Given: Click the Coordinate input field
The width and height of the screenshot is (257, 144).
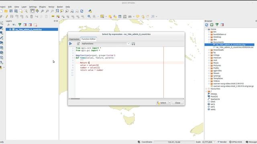Looking at the screenshot, I should [174, 142].
